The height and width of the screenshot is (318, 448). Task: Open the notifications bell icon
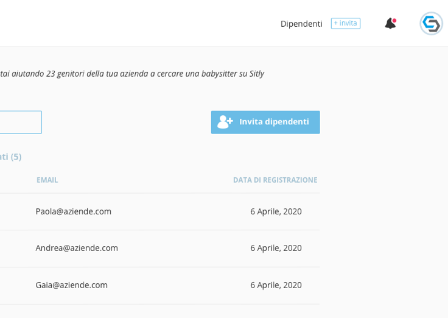(x=390, y=23)
